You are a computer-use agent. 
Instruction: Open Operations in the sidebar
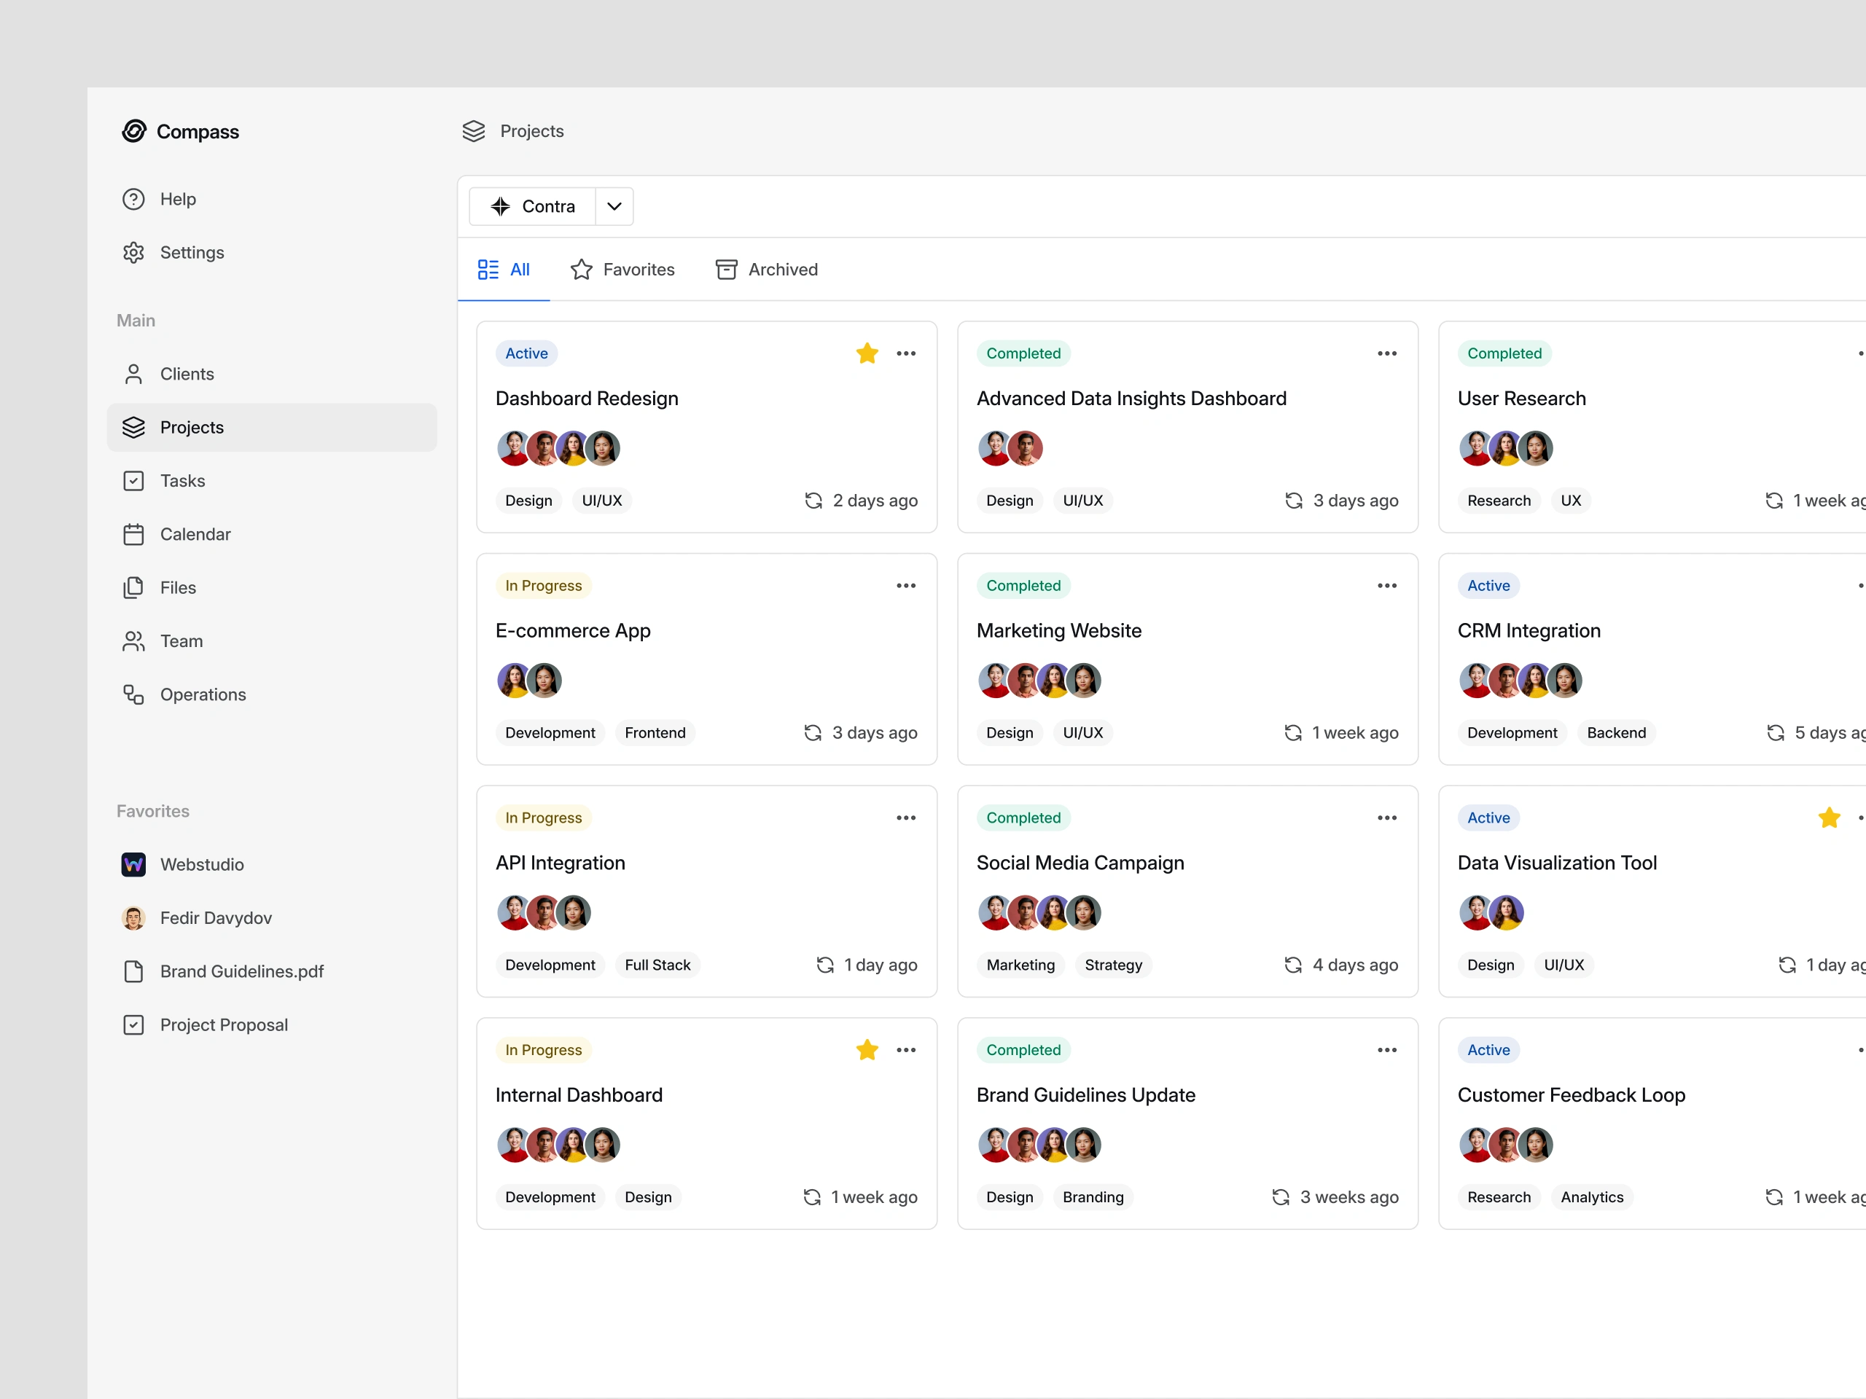(x=203, y=695)
